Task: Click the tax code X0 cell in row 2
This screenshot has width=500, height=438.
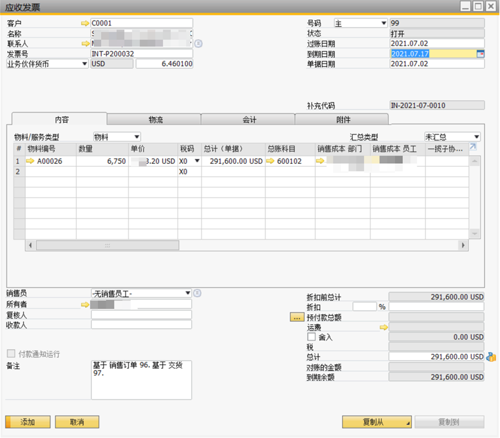Action: click(190, 172)
